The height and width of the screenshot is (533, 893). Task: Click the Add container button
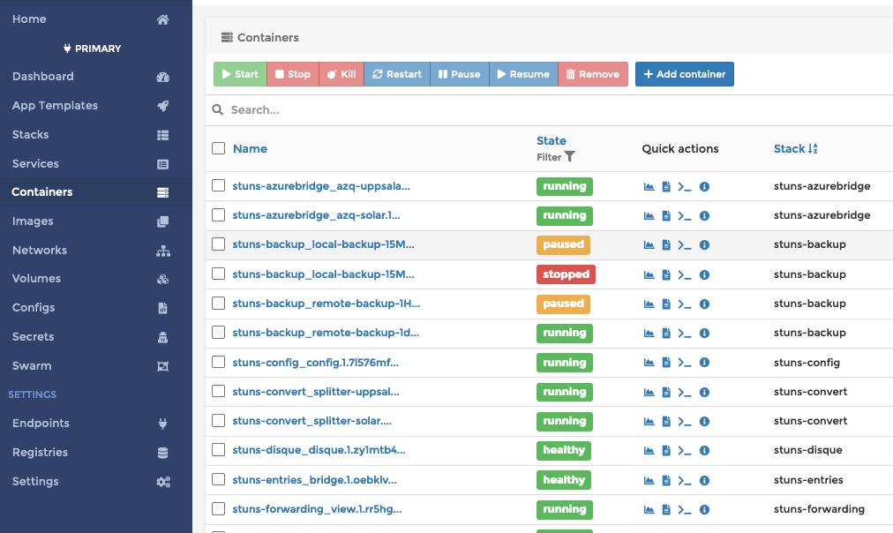click(685, 74)
